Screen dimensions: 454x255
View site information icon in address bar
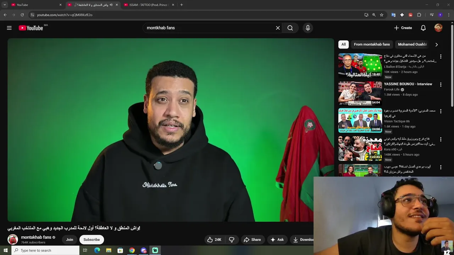pyautogui.click(x=32, y=15)
